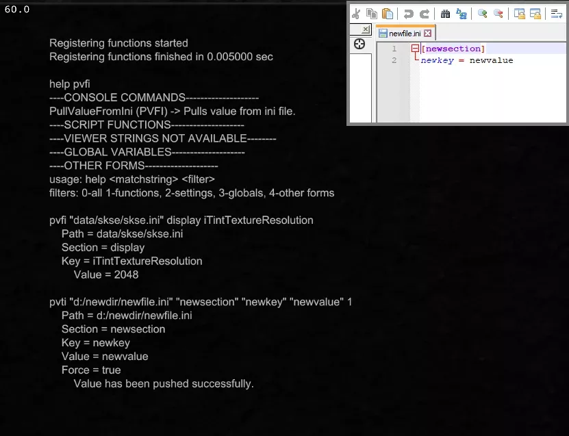The image size is (569, 436).
Task: Click 'Path = d:/newdir/newfile.ini' line
Action: [x=127, y=316]
